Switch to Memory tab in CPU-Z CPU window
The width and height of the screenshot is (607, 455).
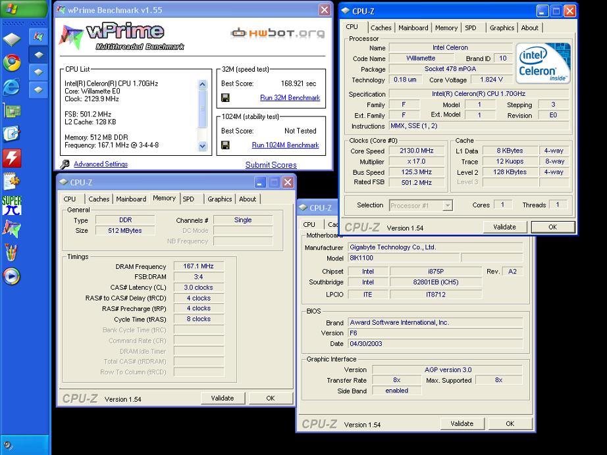[446, 28]
